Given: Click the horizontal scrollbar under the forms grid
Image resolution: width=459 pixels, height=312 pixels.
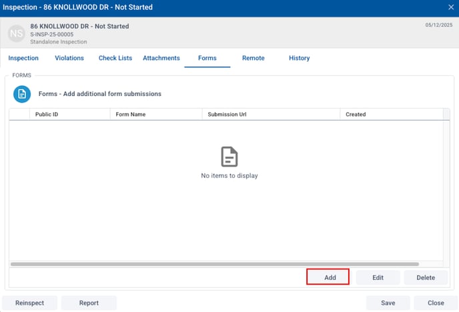Looking at the screenshot, I should point(213,264).
